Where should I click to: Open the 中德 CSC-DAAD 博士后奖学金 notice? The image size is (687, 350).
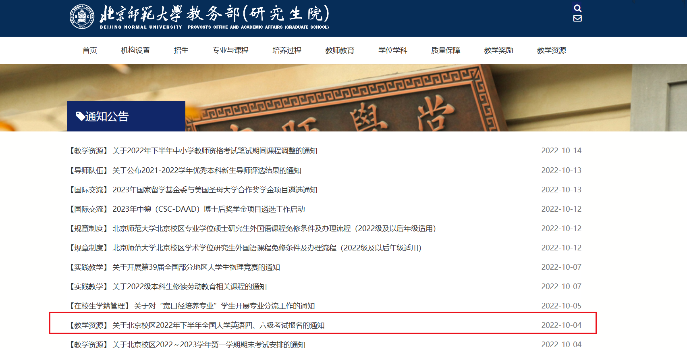(x=208, y=209)
